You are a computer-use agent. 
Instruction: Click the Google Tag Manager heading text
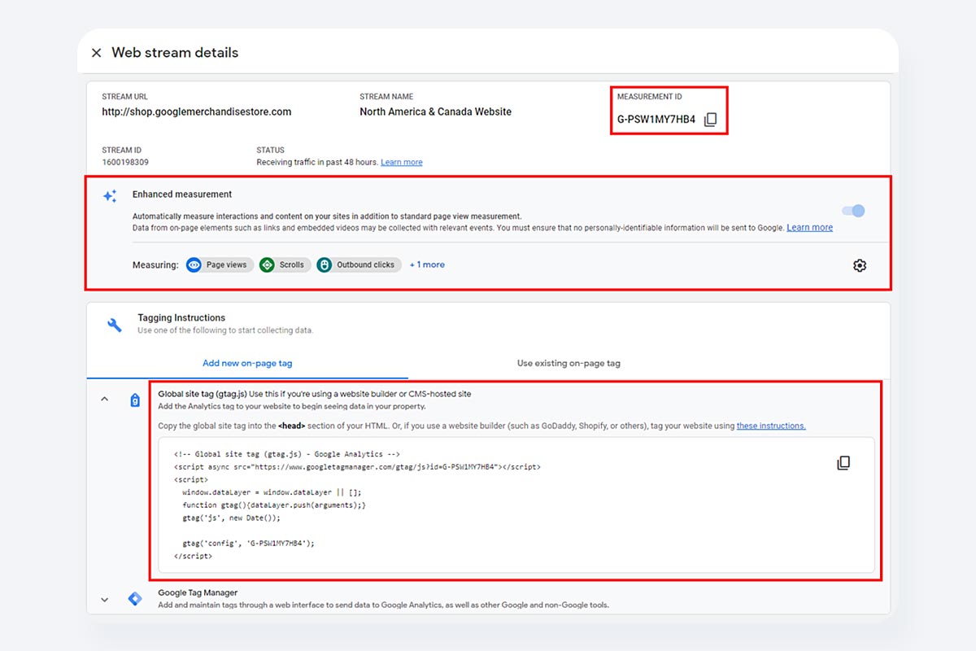click(x=198, y=592)
